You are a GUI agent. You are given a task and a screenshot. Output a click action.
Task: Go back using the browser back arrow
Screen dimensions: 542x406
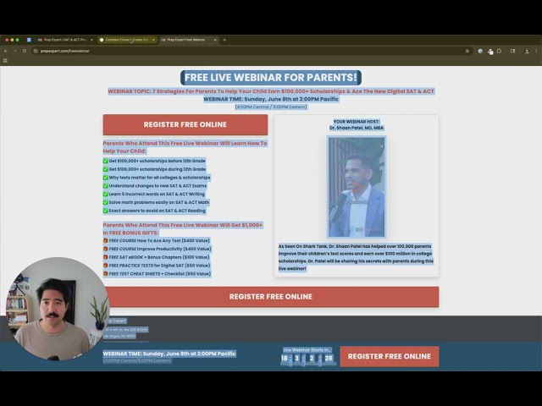point(6,51)
